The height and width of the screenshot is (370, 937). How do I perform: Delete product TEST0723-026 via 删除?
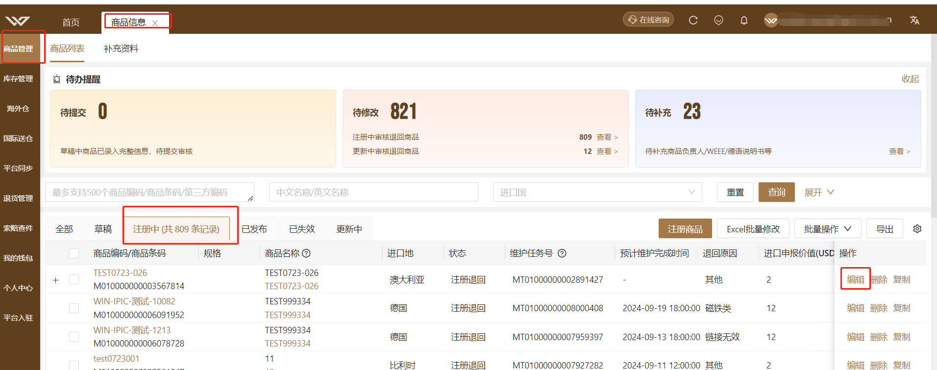pyautogui.click(x=879, y=279)
